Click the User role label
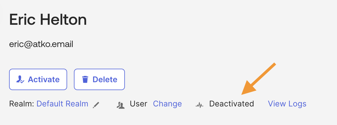337x125 pixels. tap(138, 104)
